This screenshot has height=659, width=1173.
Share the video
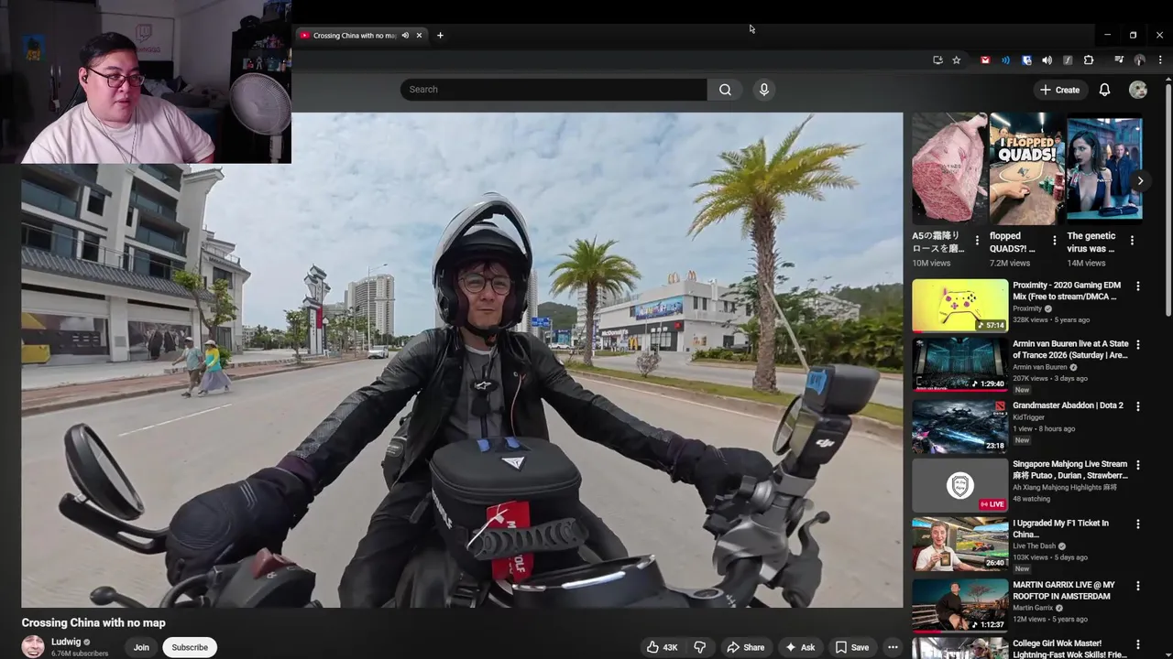click(745, 647)
